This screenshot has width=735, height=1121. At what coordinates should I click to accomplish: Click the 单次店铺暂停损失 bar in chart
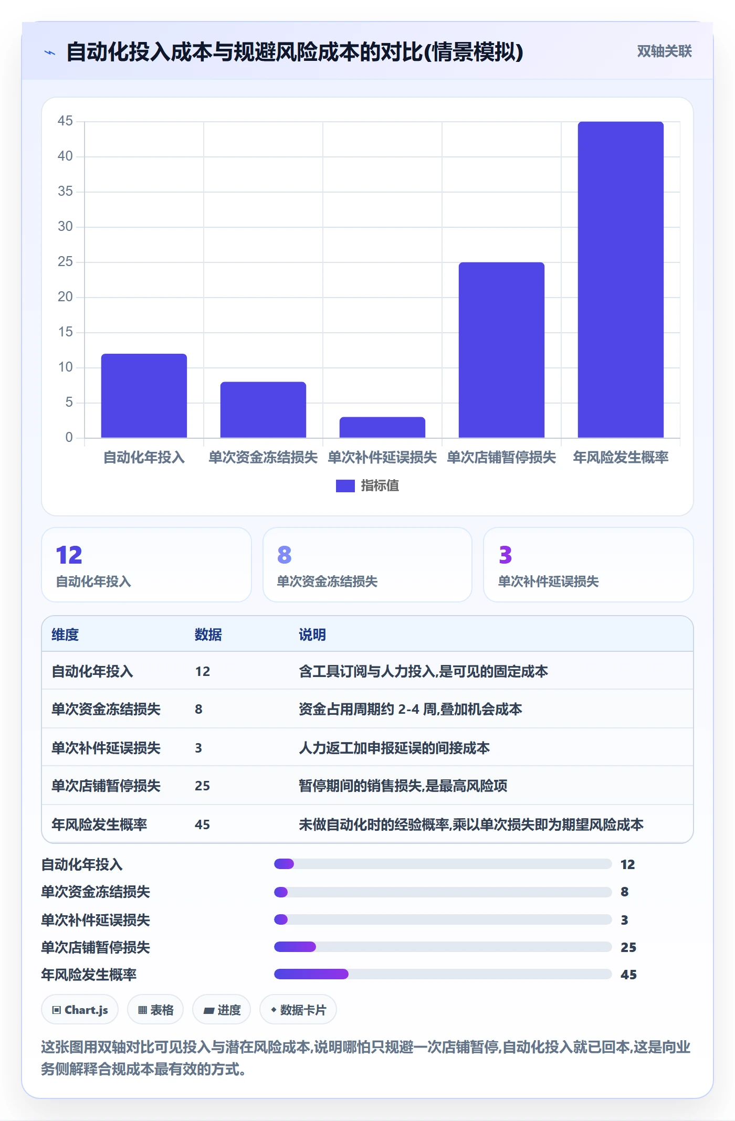[x=501, y=350]
